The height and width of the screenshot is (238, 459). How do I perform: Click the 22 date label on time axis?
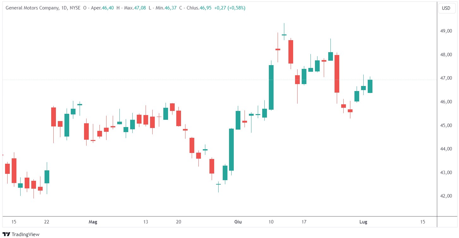tap(47, 222)
